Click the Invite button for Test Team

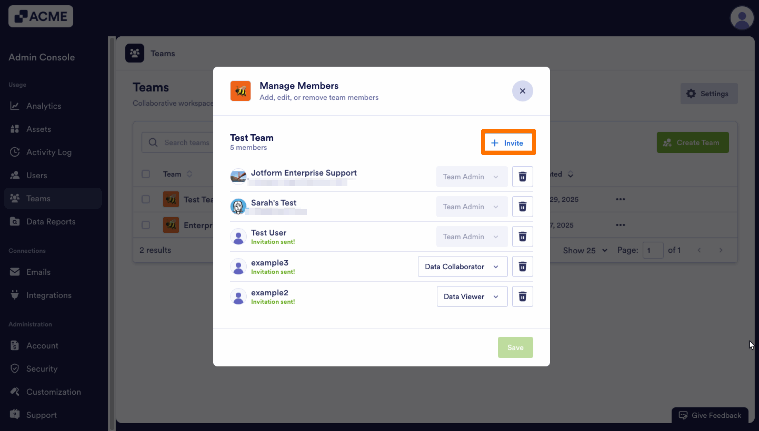(508, 143)
